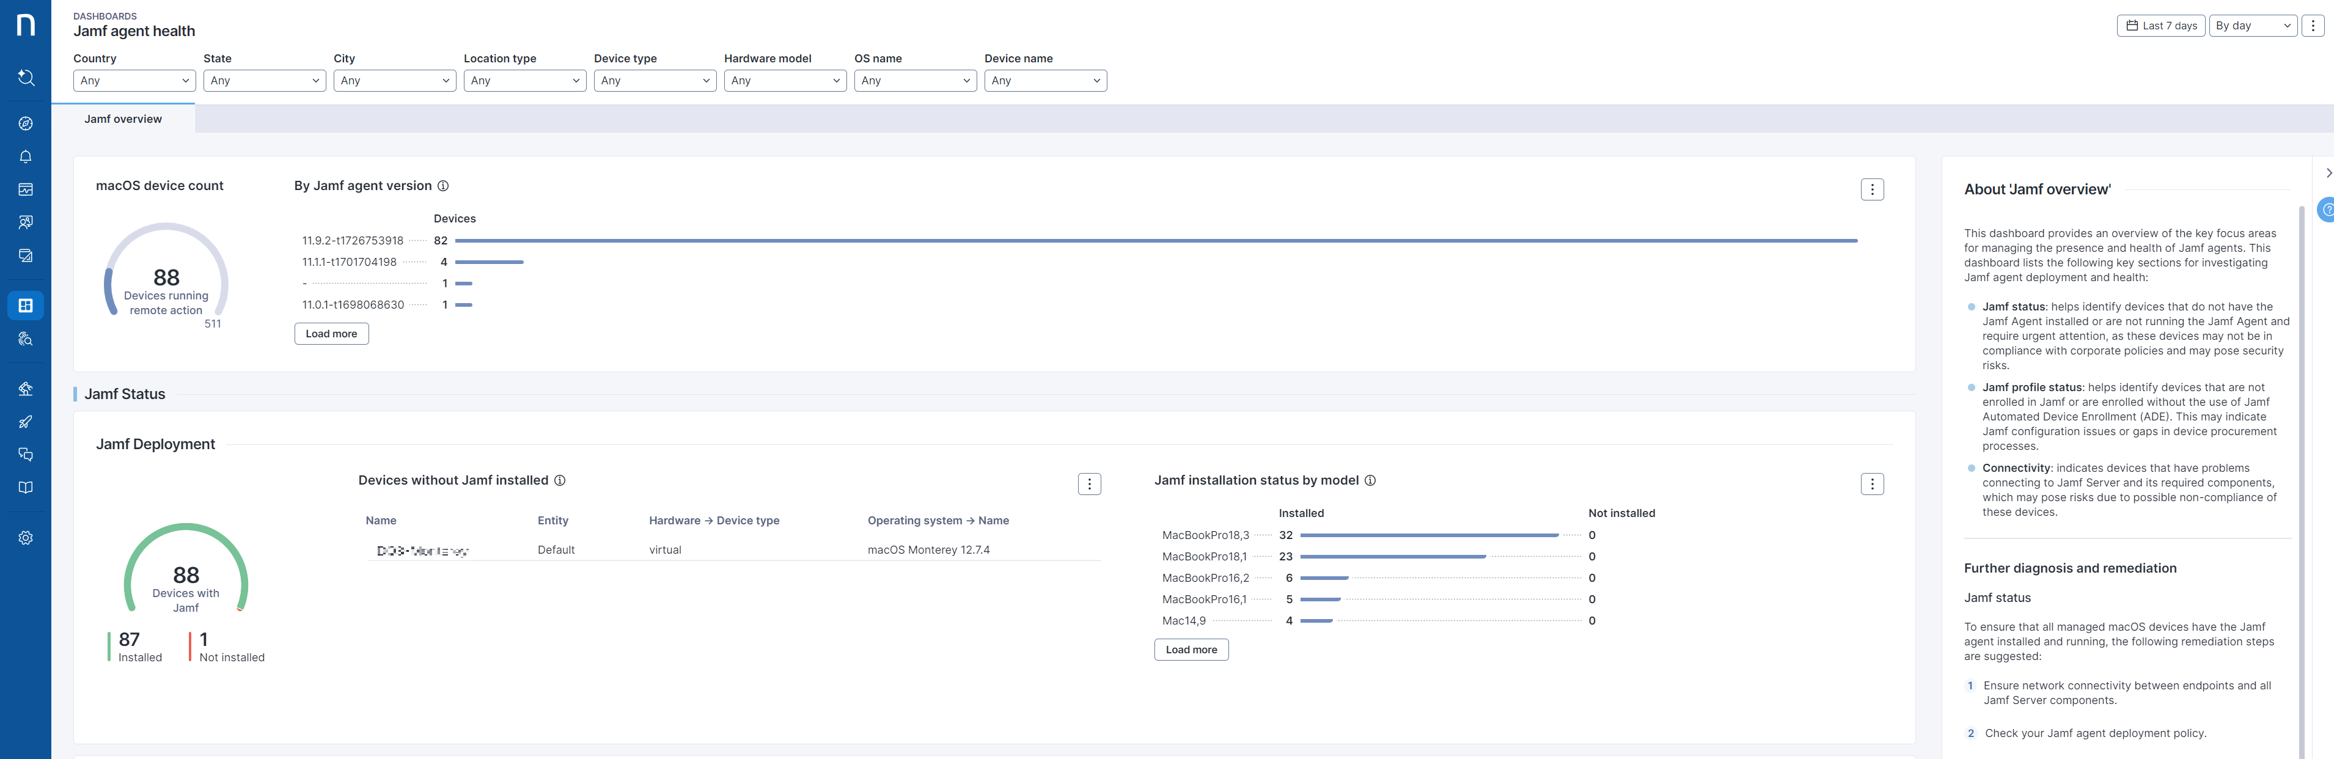The width and height of the screenshot is (2334, 759).
Task: Click the compass explore icon
Action: click(x=26, y=123)
